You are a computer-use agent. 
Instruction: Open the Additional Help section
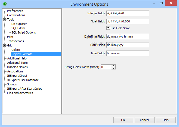(17, 58)
